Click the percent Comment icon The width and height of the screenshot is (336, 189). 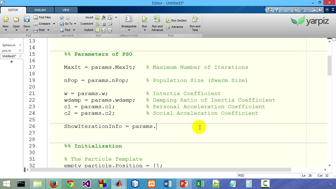97,24
